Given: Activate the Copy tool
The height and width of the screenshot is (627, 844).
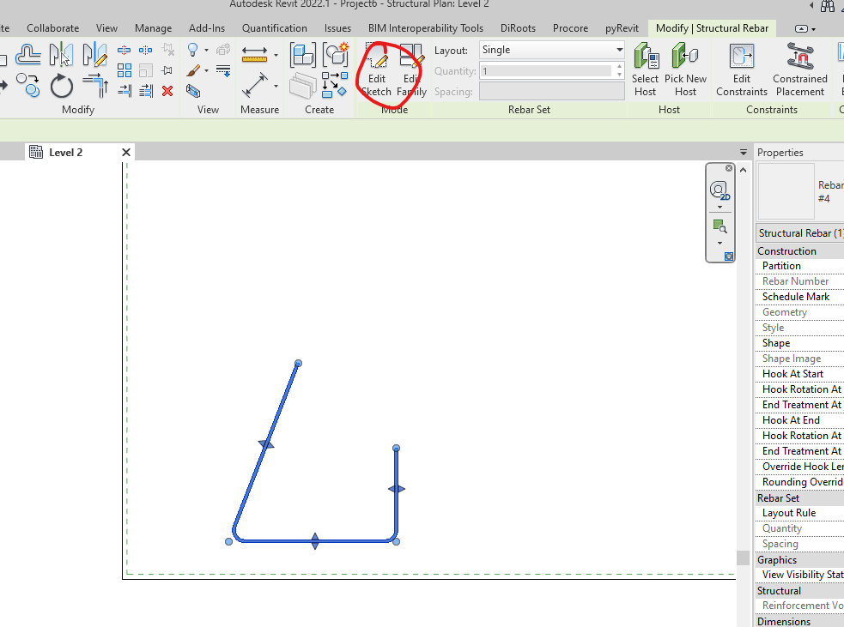Looking at the screenshot, I should coord(28,85).
